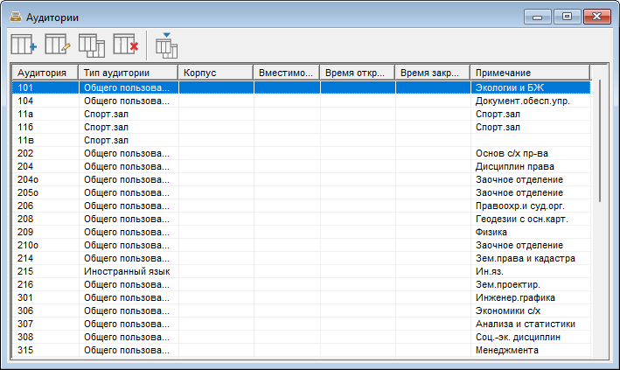Click the table icon with blue arrow

coord(166,45)
